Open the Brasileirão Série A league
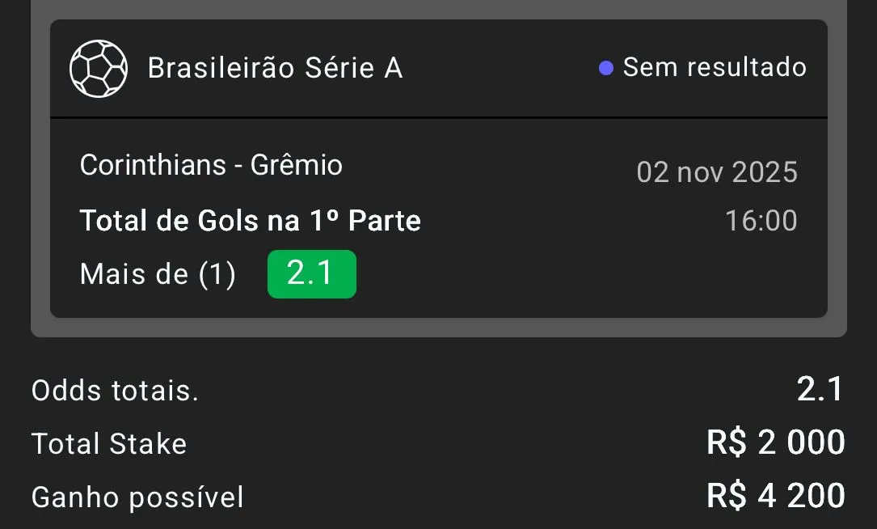 tap(275, 69)
